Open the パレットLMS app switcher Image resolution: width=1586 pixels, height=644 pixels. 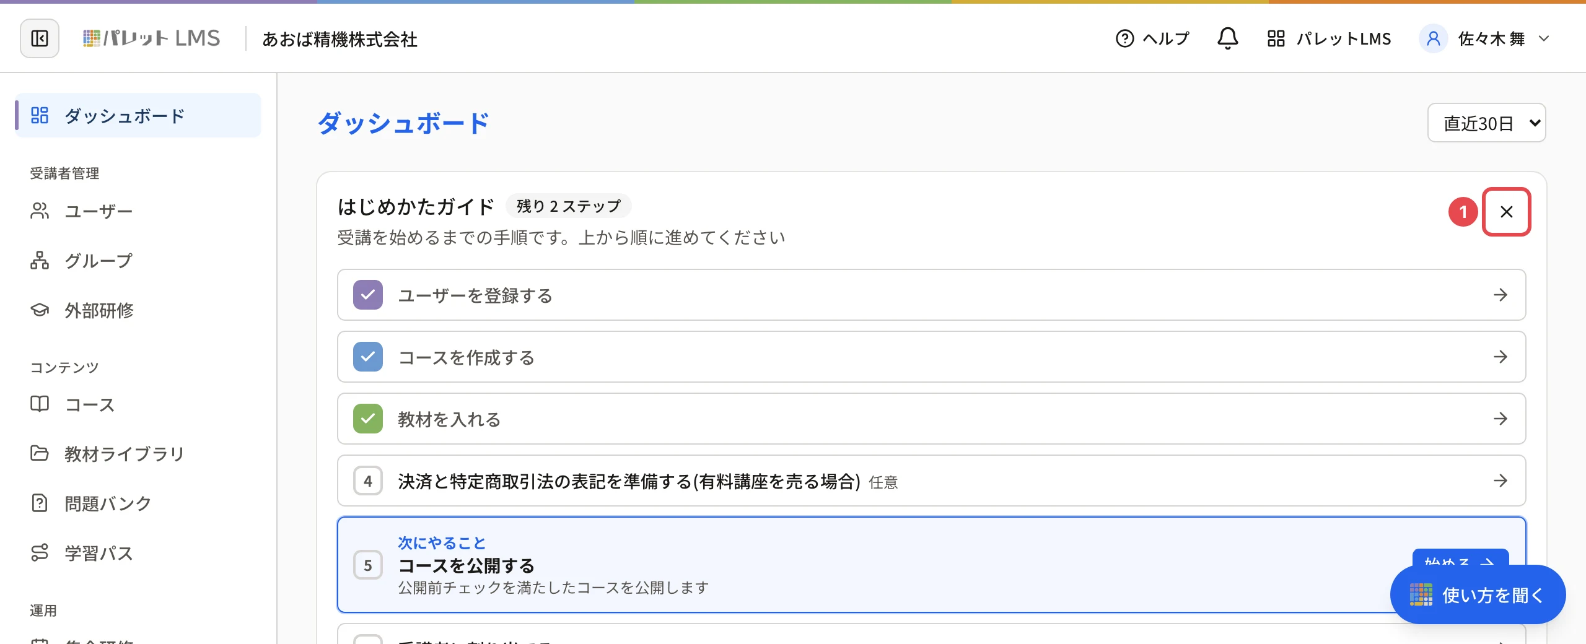click(1329, 38)
